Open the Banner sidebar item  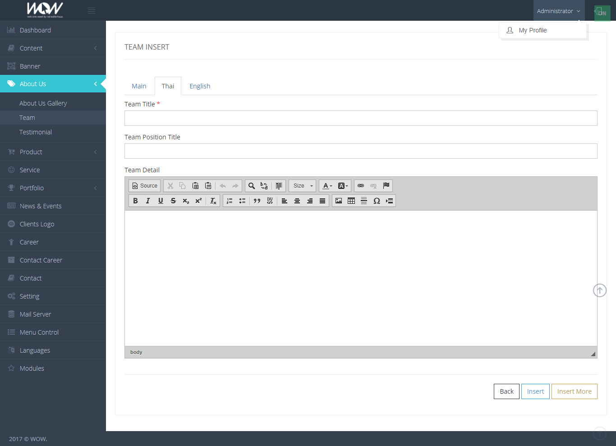pos(53,66)
